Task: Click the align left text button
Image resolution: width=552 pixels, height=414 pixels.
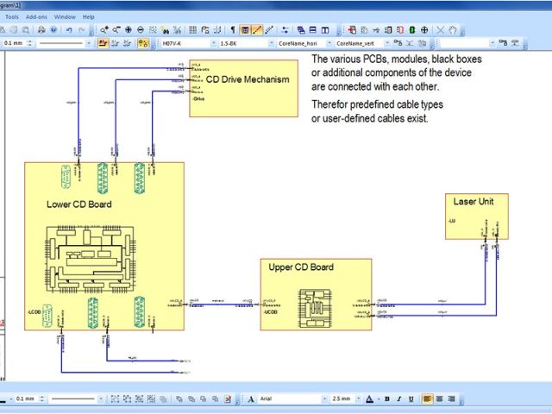Action: coord(428,399)
